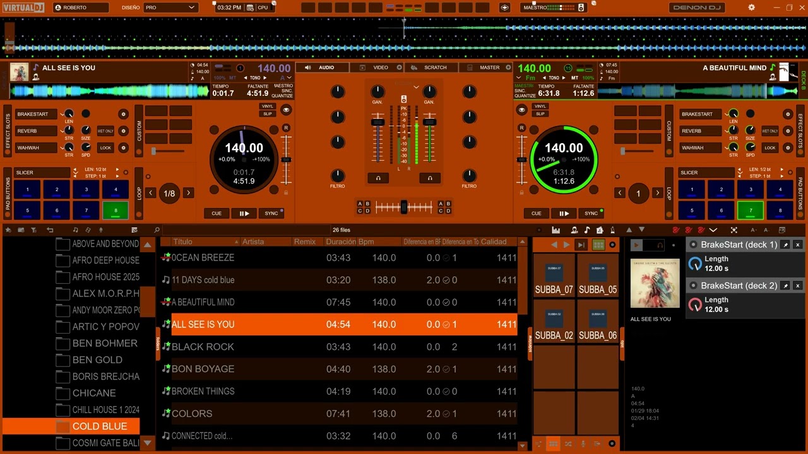Open the right deck WAHWAH effect selector
Screen dimensions: 808x454
(701, 148)
